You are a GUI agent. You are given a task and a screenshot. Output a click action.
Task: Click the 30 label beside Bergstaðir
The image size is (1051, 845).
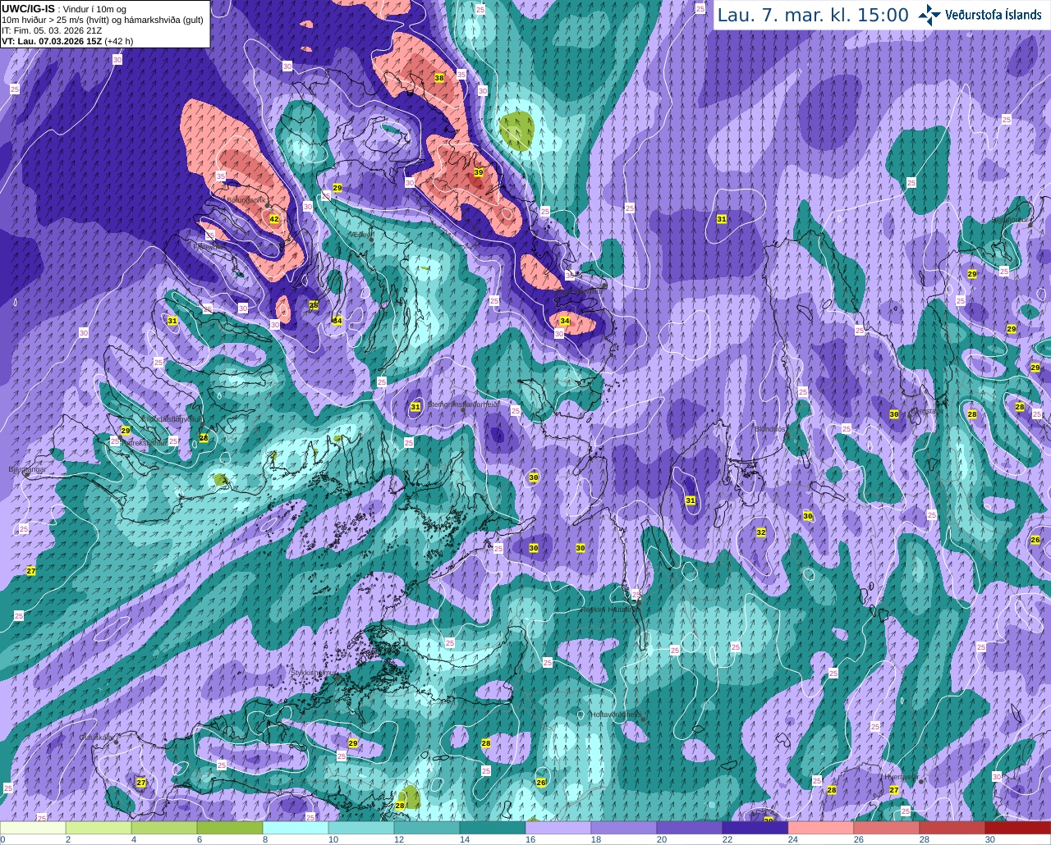(894, 415)
